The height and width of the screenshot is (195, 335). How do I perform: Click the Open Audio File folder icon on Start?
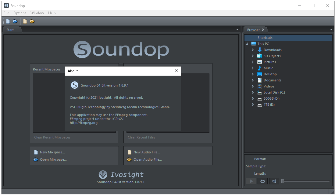[x=129, y=159]
